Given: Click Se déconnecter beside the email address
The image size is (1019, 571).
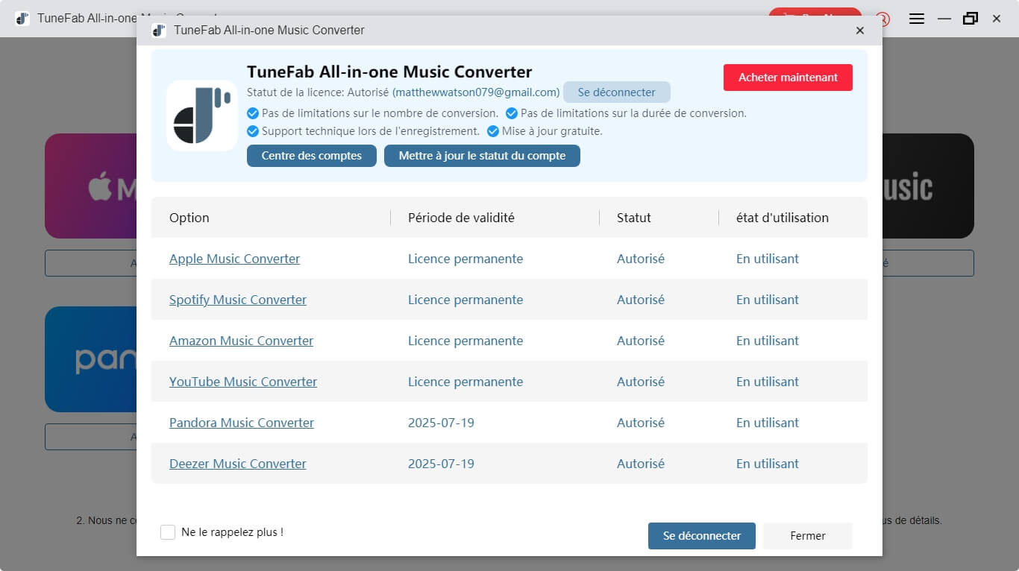Looking at the screenshot, I should (616, 92).
